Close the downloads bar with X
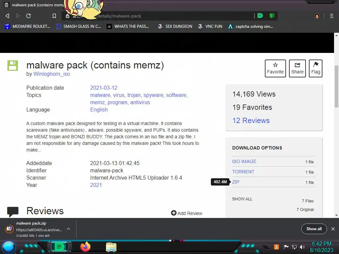 pos(333,229)
